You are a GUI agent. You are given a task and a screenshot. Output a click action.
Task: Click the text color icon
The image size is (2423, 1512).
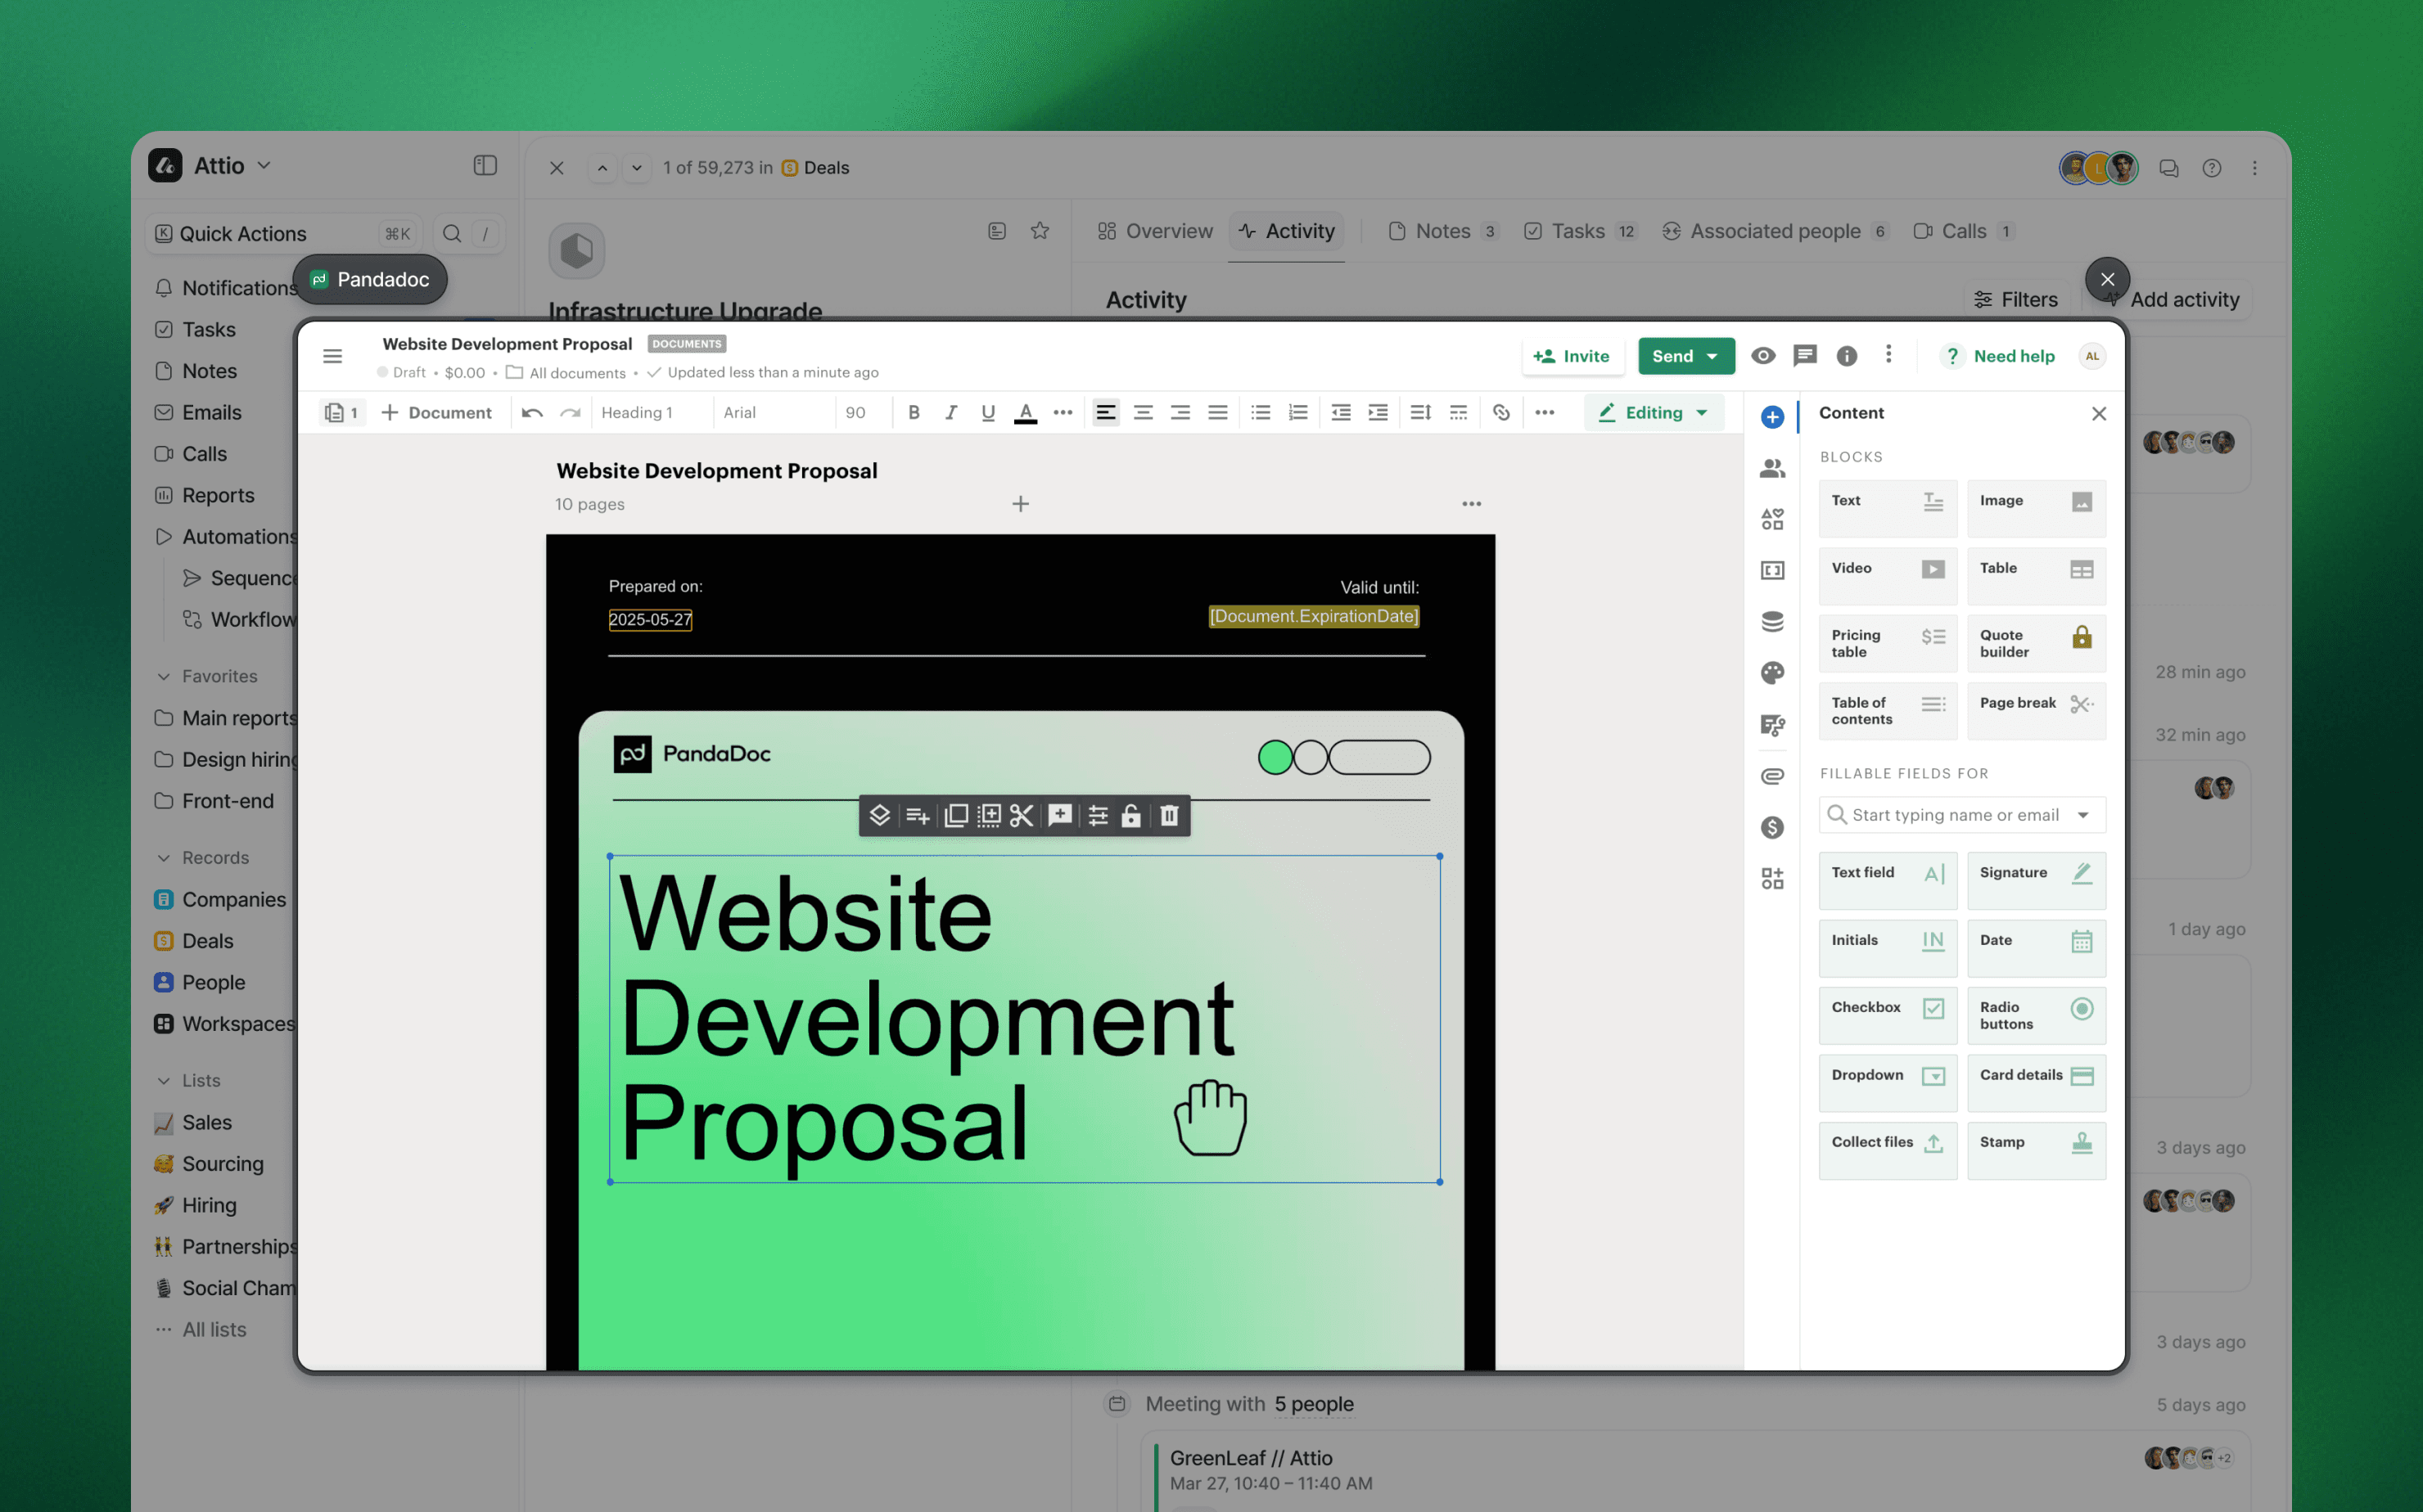pyautogui.click(x=1026, y=412)
